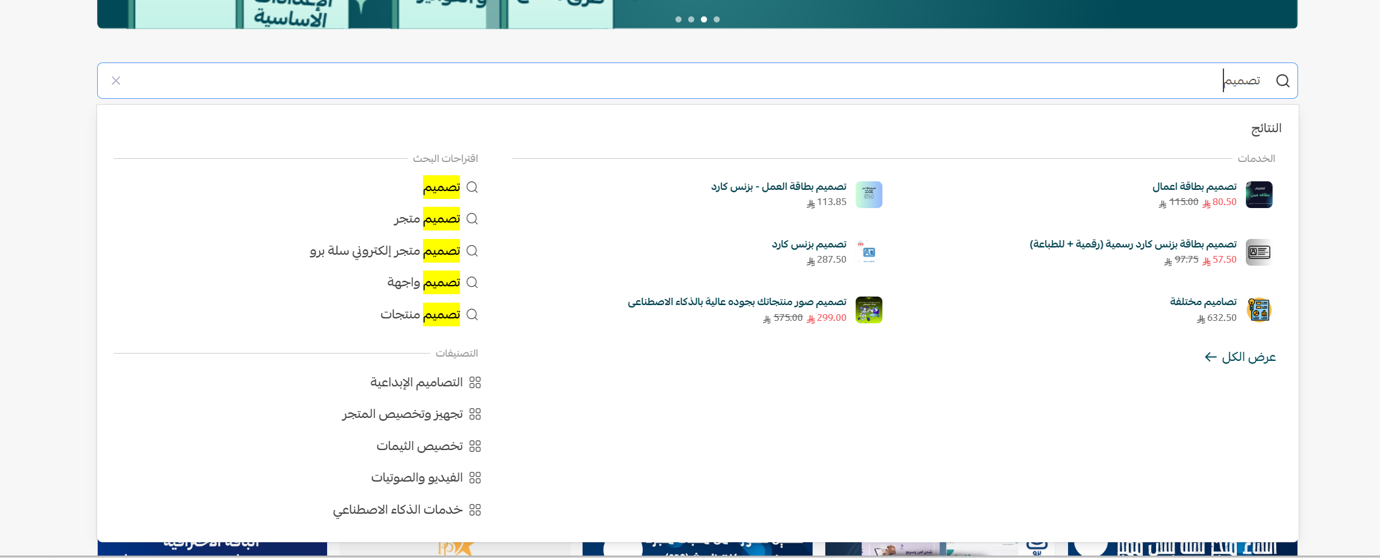Click grid icon beside الفيديو والصوتيات category
1380x558 pixels.
pyautogui.click(x=475, y=477)
